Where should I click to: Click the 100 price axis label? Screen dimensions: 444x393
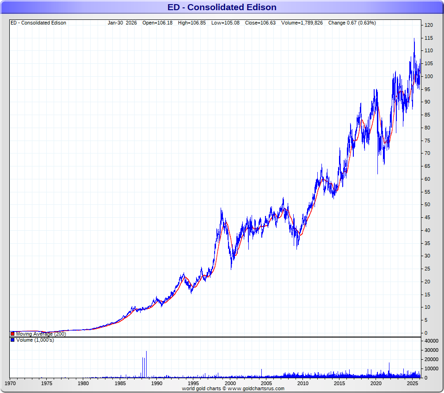[x=429, y=76]
